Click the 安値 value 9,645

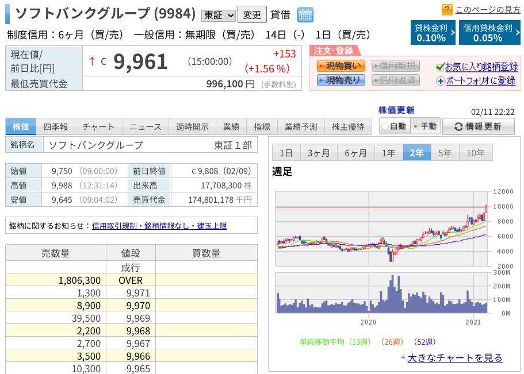62,200
